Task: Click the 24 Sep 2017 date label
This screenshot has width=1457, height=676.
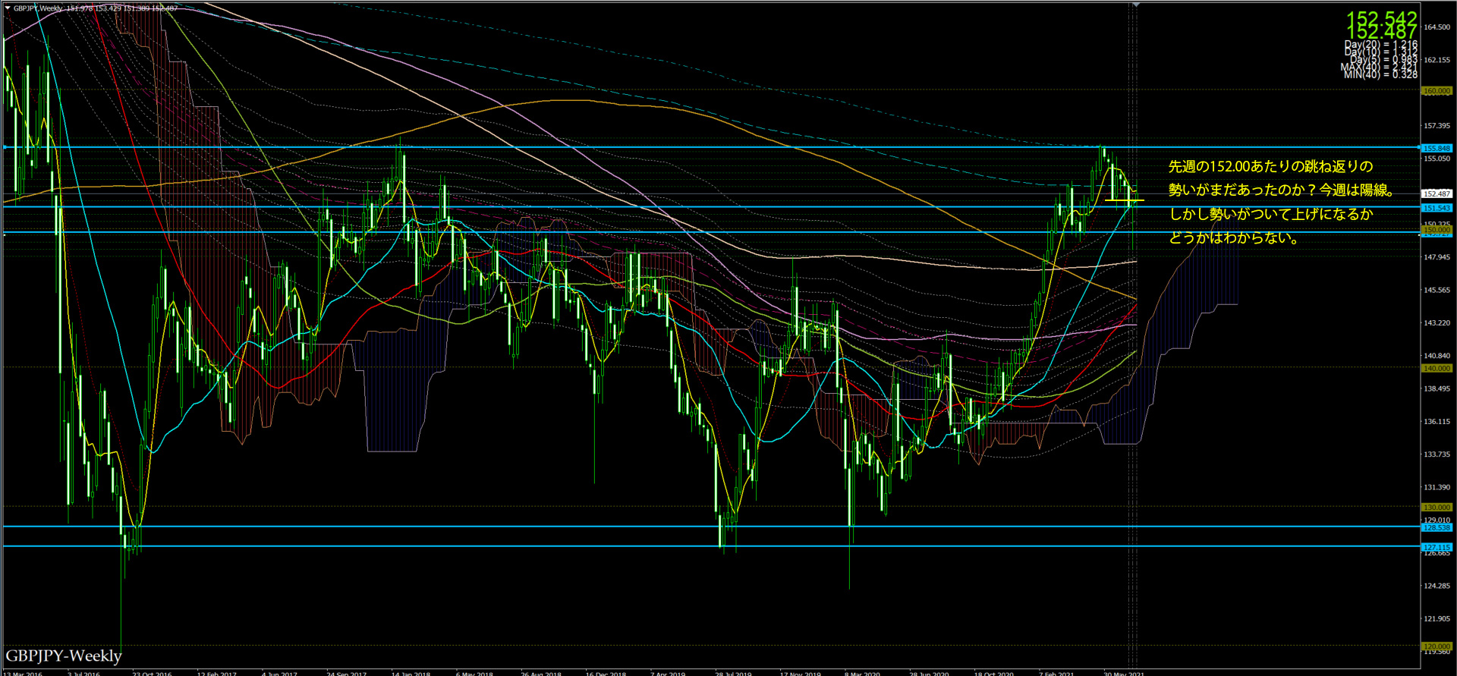Action: click(347, 673)
